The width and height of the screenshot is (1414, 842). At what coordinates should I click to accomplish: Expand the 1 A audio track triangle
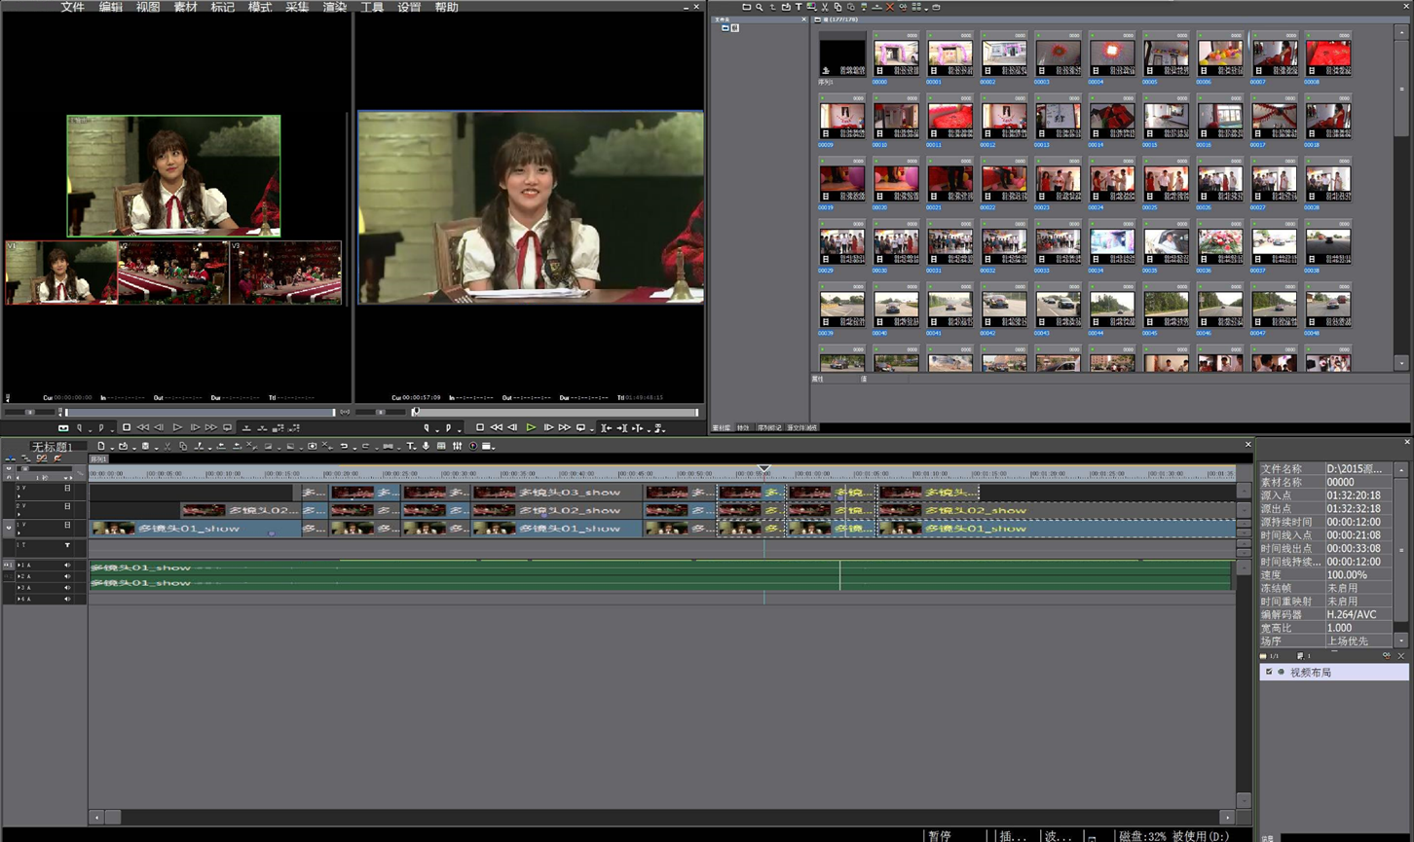pos(19,565)
